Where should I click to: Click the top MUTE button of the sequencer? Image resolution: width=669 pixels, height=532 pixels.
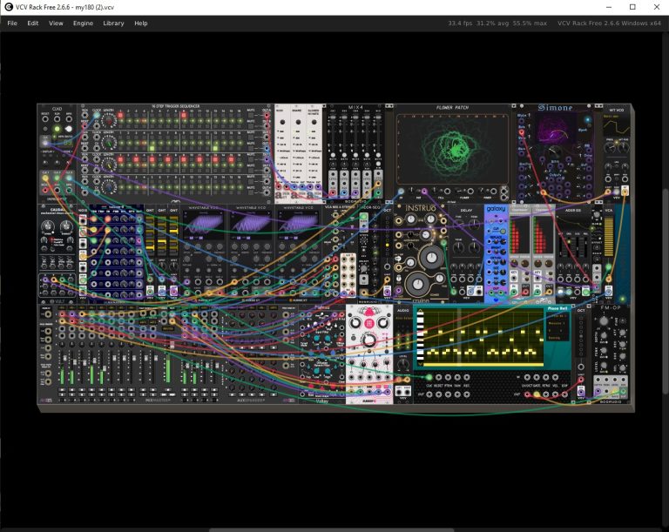pyautogui.click(x=251, y=115)
